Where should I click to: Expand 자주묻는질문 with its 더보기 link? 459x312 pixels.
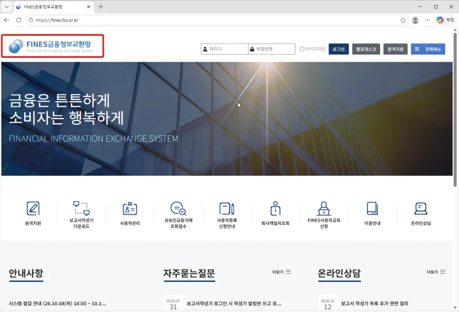point(281,272)
